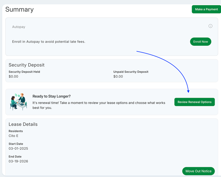Click the Autopay info icon
This screenshot has width=221, height=177.
[x=210, y=26]
